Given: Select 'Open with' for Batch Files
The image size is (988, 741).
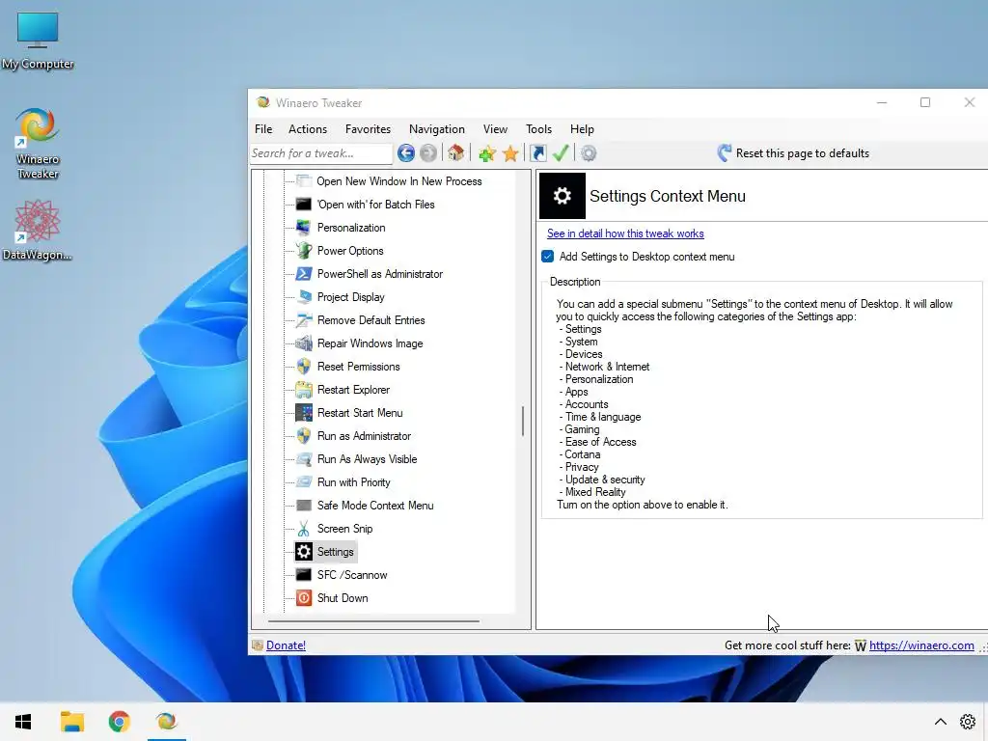Looking at the screenshot, I should (x=375, y=205).
